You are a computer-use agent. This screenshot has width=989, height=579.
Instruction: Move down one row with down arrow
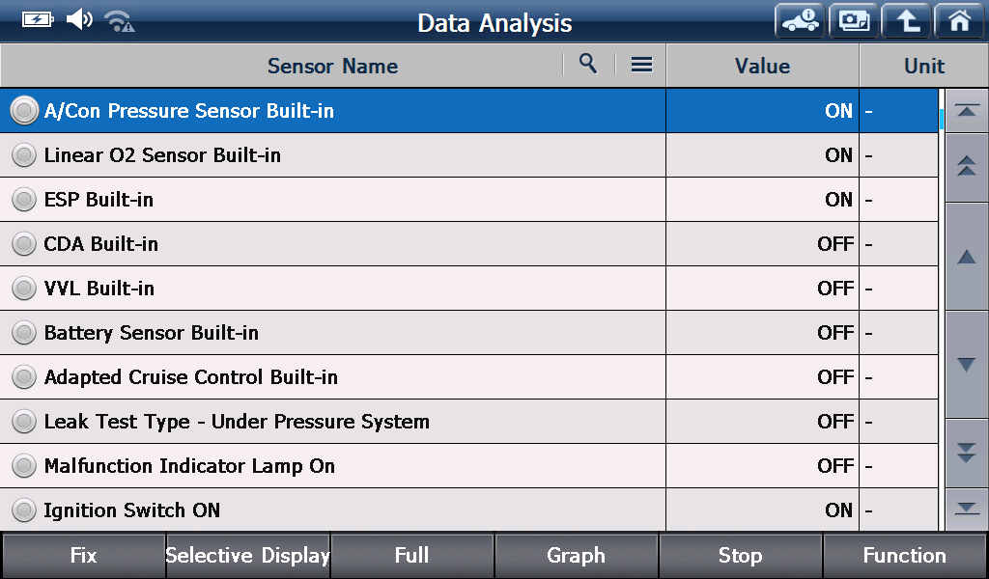click(x=966, y=364)
